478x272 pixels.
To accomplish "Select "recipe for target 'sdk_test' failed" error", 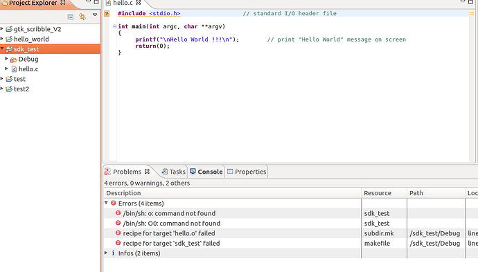I will pyautogui.click(x=171, y=244).
